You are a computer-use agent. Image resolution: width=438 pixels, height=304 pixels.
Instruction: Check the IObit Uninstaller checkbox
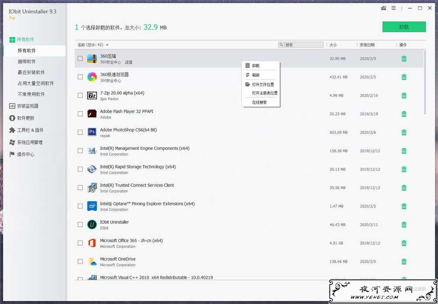(x=80, y=225)
